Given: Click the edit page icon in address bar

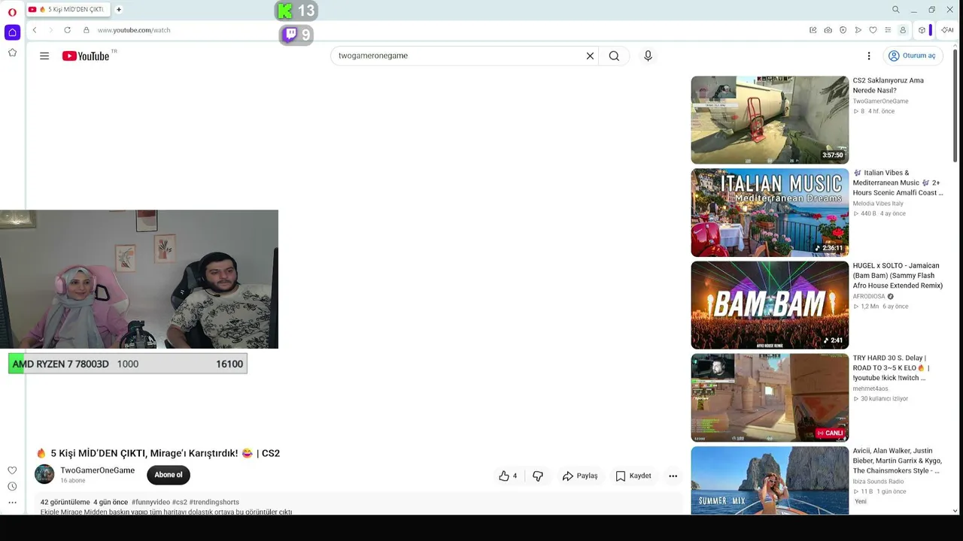Looking at the screenshot, I should pos(813,30).
